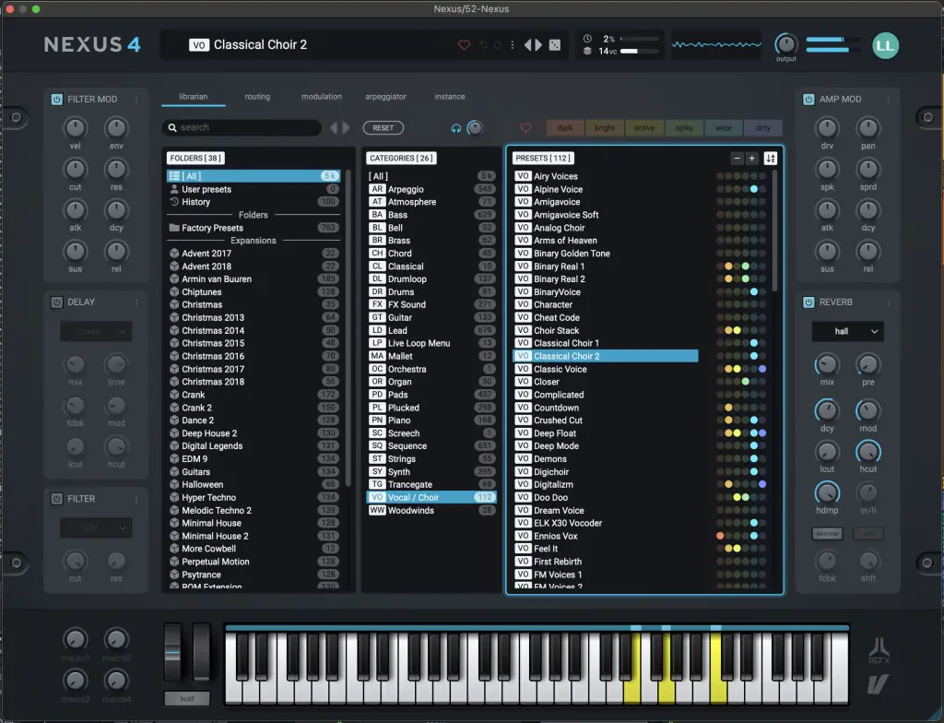
Task: Open the filter type dropdown
Action: click(x=96, y=527)
